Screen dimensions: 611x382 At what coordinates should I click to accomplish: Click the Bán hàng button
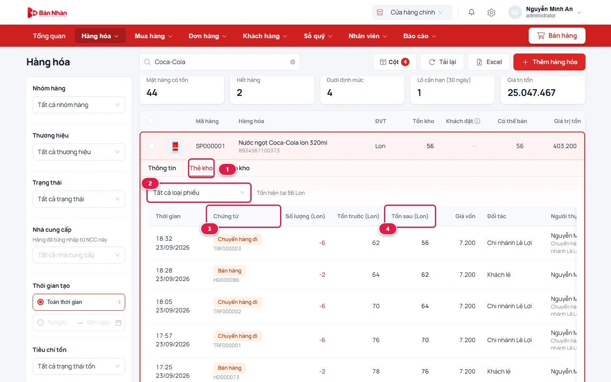pos(557,36)
